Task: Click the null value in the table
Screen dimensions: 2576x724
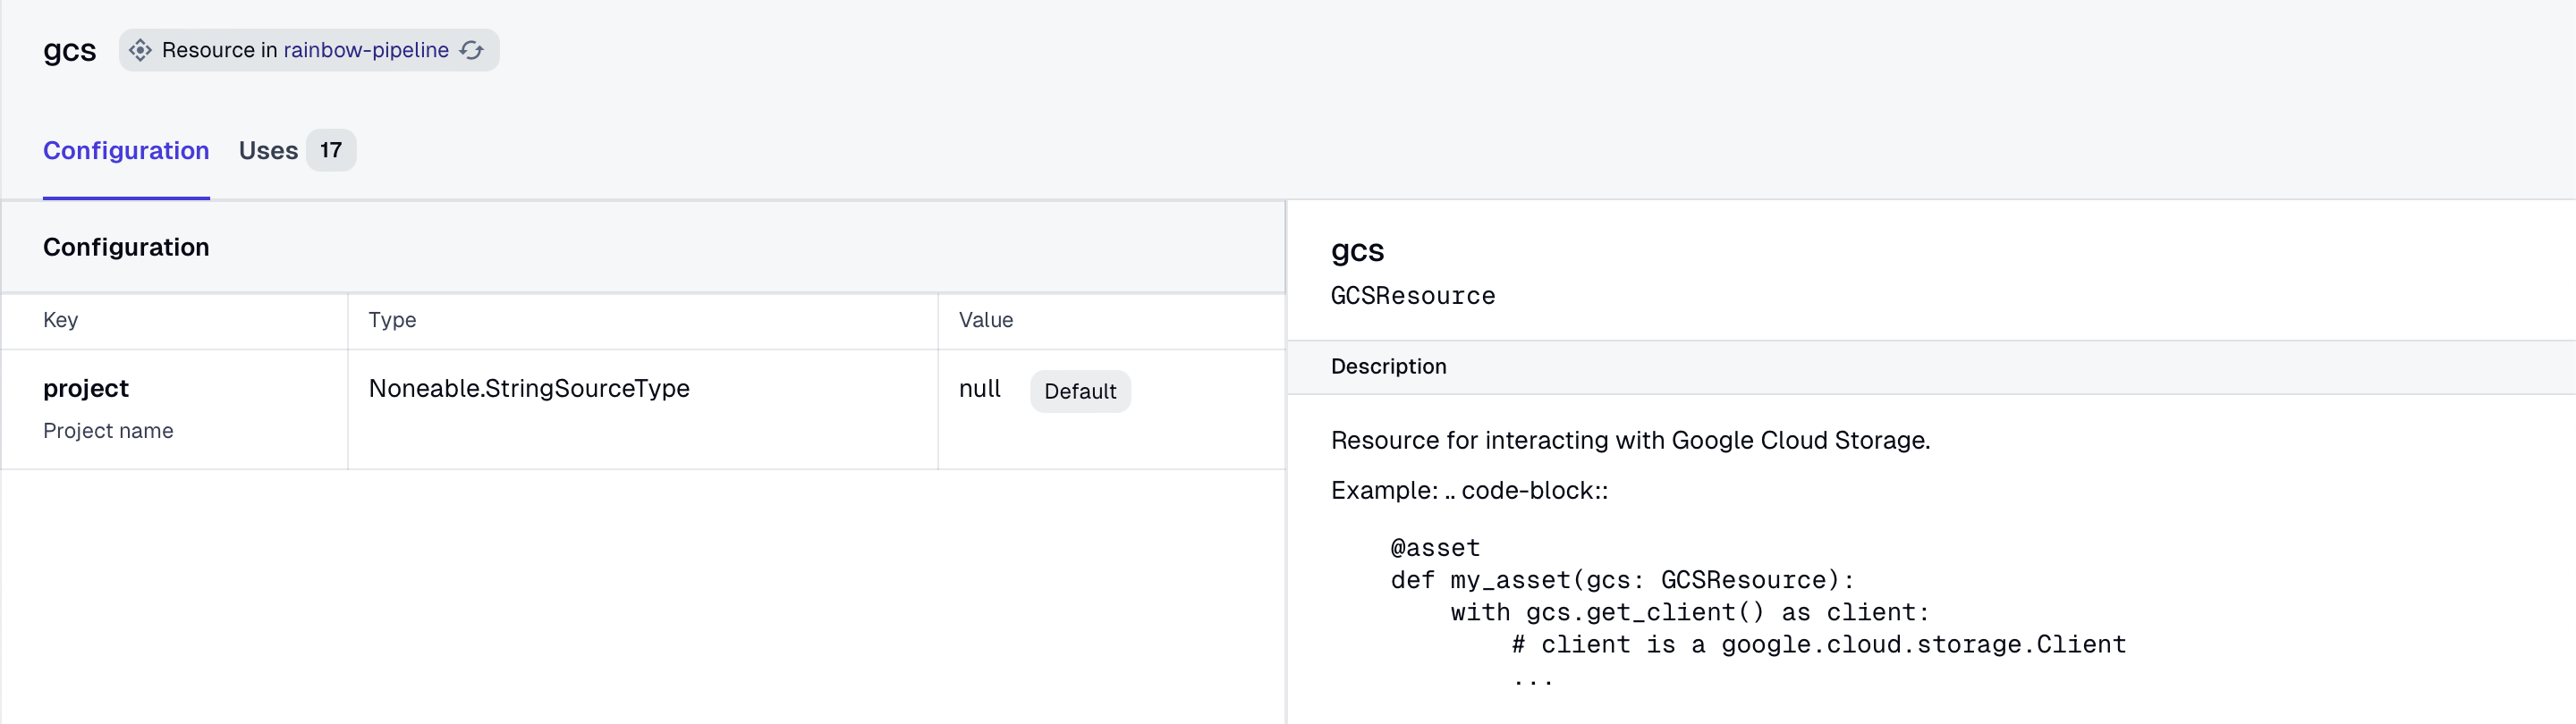Action: tap(979, 388)
